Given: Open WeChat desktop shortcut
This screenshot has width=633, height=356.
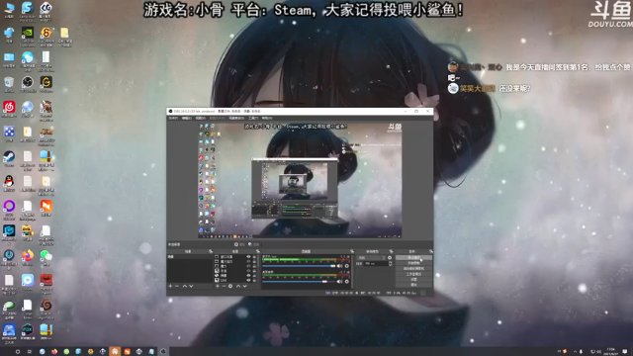Looking at the screenshot, I should (46, 257).
